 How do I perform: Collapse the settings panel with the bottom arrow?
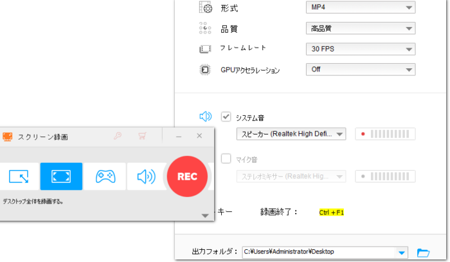point(205,215)
